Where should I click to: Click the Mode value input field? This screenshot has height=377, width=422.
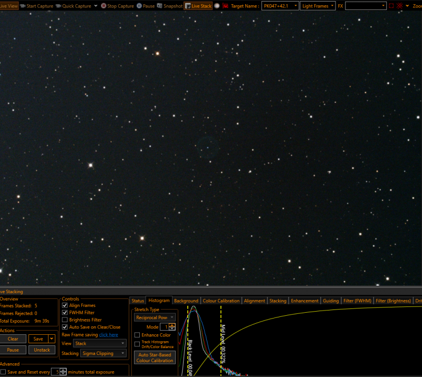(x=165, y=327)
